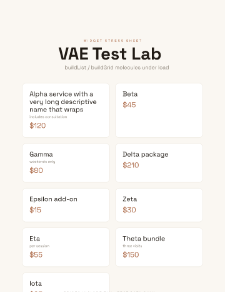Open the Epsilon add-on card
Viewport: 225px width, 292px height.
click(66, 205)
